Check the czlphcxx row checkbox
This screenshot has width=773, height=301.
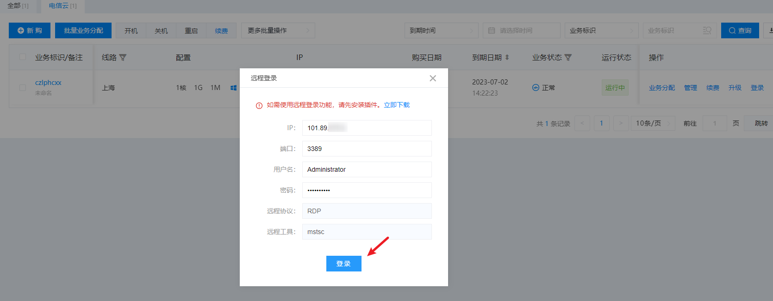point(23,87)
